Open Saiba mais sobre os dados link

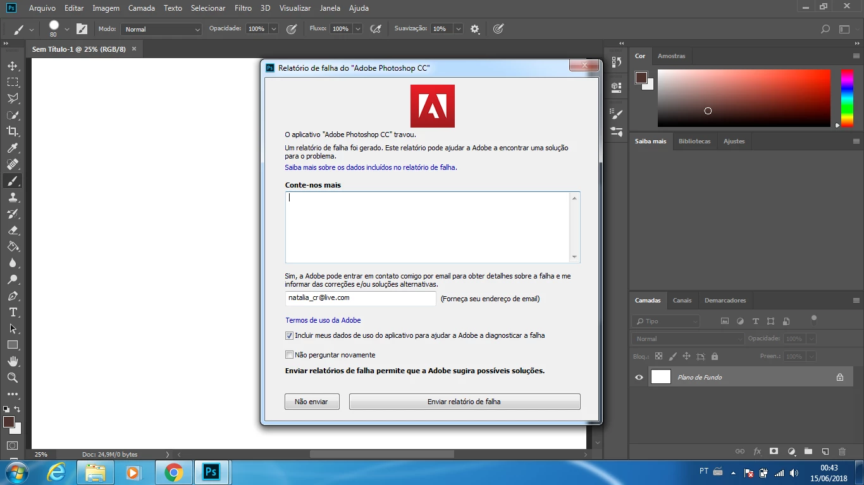(x=371, y=167)
